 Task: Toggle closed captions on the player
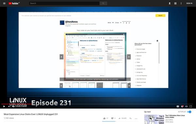[178, 106]
